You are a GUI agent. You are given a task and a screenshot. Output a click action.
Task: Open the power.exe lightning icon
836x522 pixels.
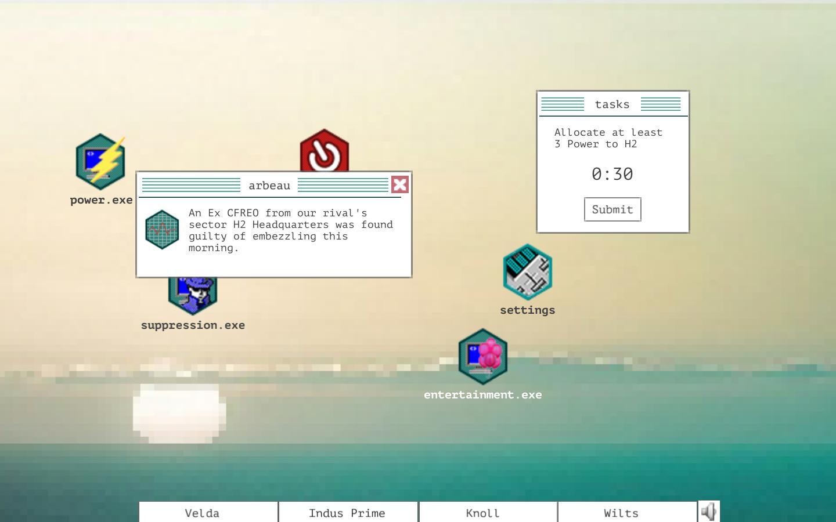coord(100,162)
